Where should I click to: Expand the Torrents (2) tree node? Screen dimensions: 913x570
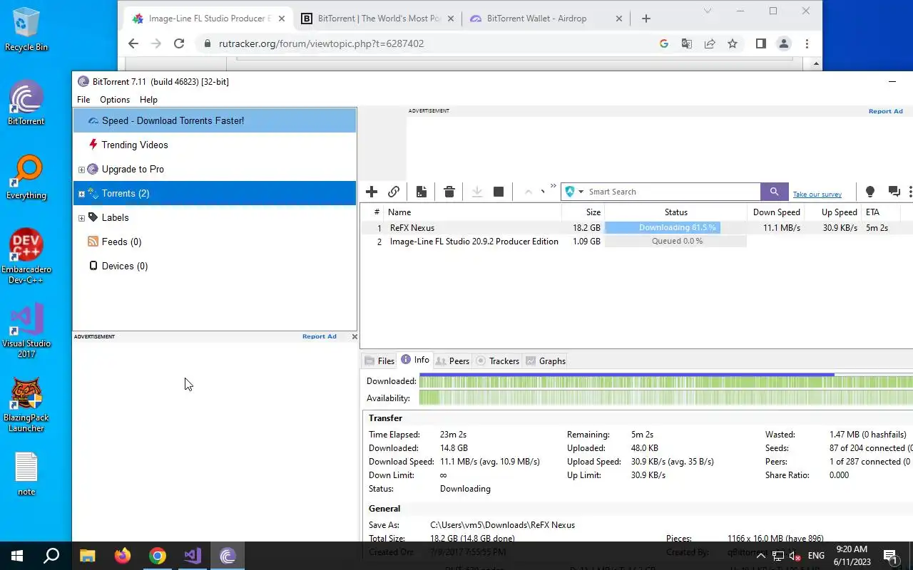pos(81,194)
